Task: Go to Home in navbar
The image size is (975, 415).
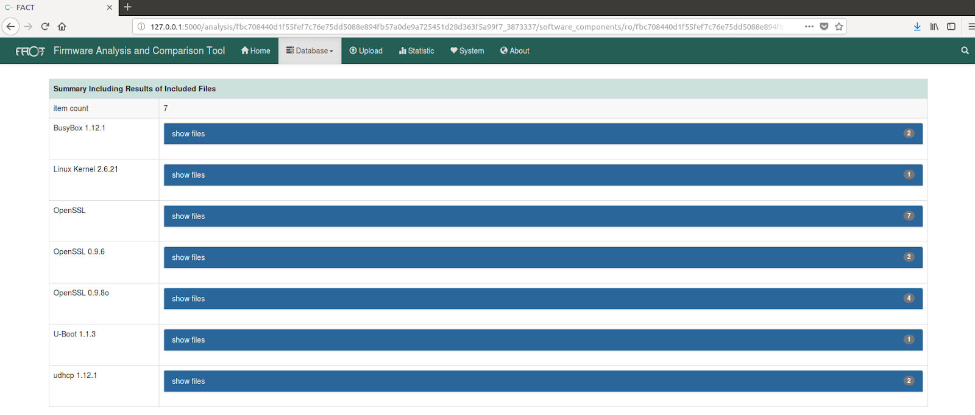Action: [256, 51]
